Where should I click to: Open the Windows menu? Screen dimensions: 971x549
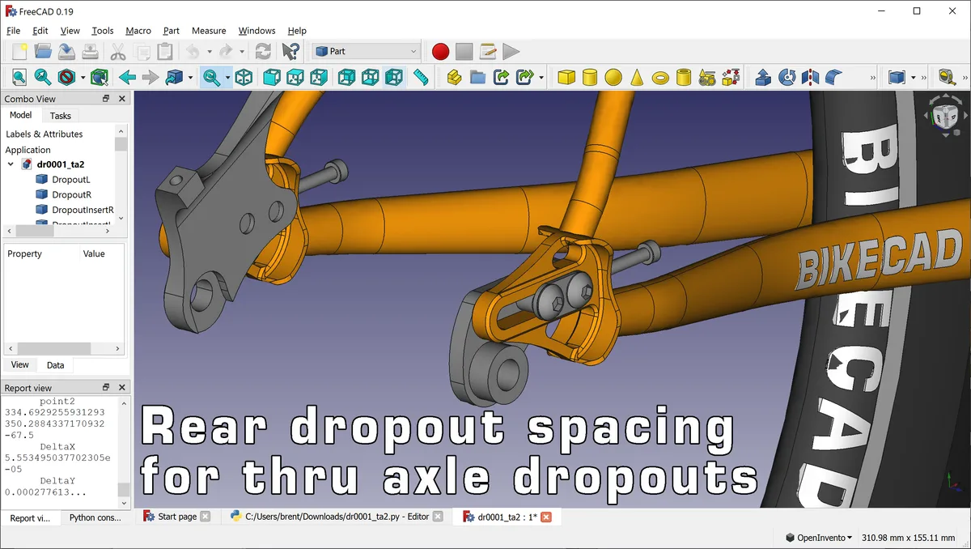tap(257, 31)
